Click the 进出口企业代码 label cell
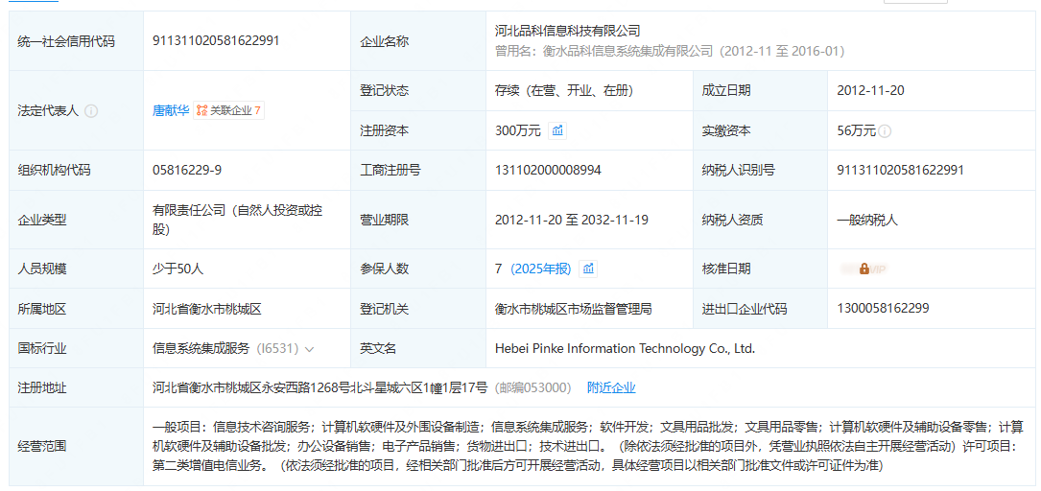 pyautogui.click(x=760, y=309)
